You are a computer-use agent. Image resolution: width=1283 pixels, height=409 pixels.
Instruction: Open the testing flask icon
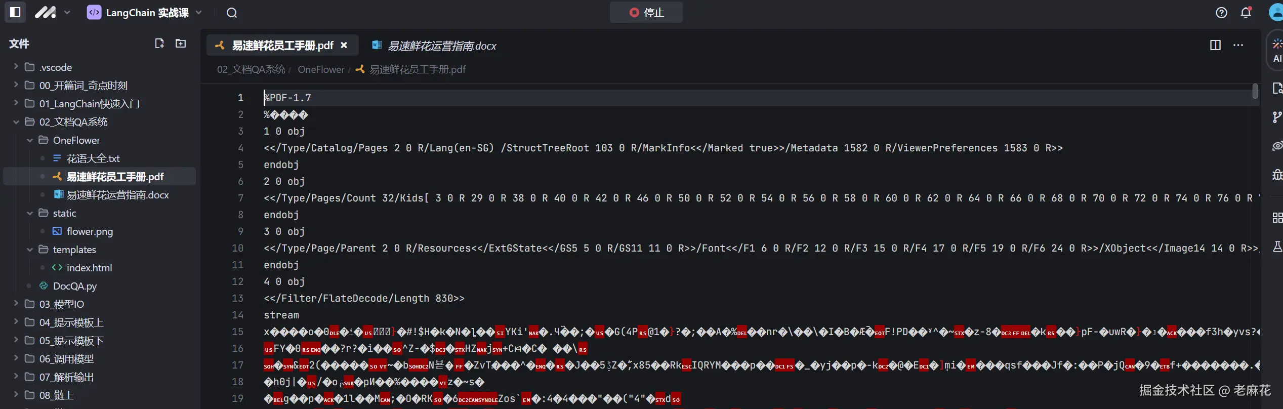tap(1277, 247)
